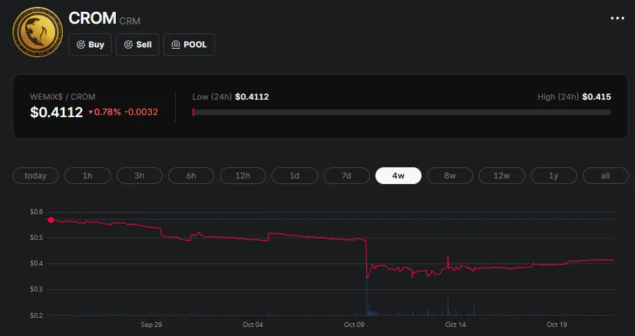Screen dimensions: 635x336
Task: Click the current price $0.4112
Action: (x=57, y=112)
